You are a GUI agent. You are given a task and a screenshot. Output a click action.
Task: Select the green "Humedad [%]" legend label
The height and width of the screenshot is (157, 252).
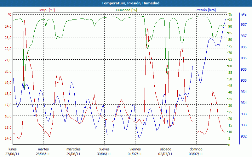(127, 10)
